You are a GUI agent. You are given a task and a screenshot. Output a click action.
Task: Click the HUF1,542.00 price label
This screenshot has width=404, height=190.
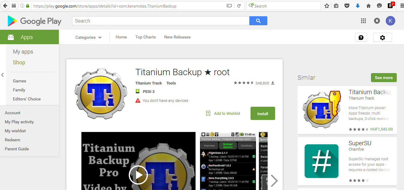point(381,129)
